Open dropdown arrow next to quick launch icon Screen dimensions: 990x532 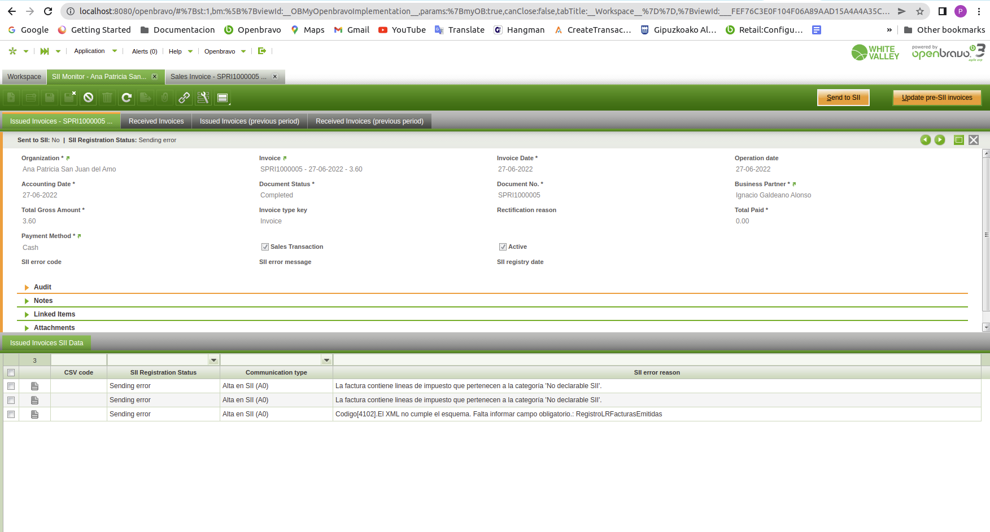(58, 51)
